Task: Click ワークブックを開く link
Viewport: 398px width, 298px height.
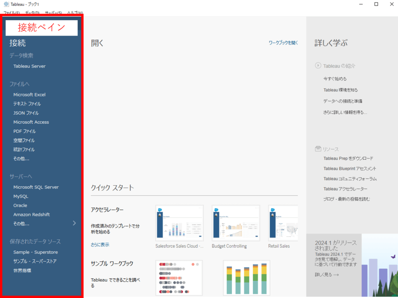Action: (283, 43)
